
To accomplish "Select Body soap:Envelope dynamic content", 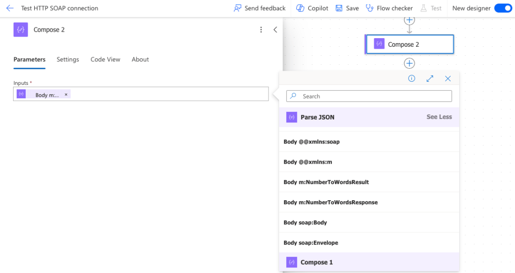I will [x=311, y=243].
